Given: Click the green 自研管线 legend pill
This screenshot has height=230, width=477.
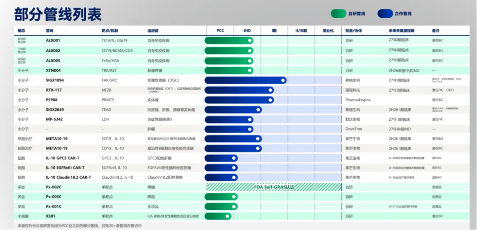Looking at the screenshot, I should coord(338,13).
